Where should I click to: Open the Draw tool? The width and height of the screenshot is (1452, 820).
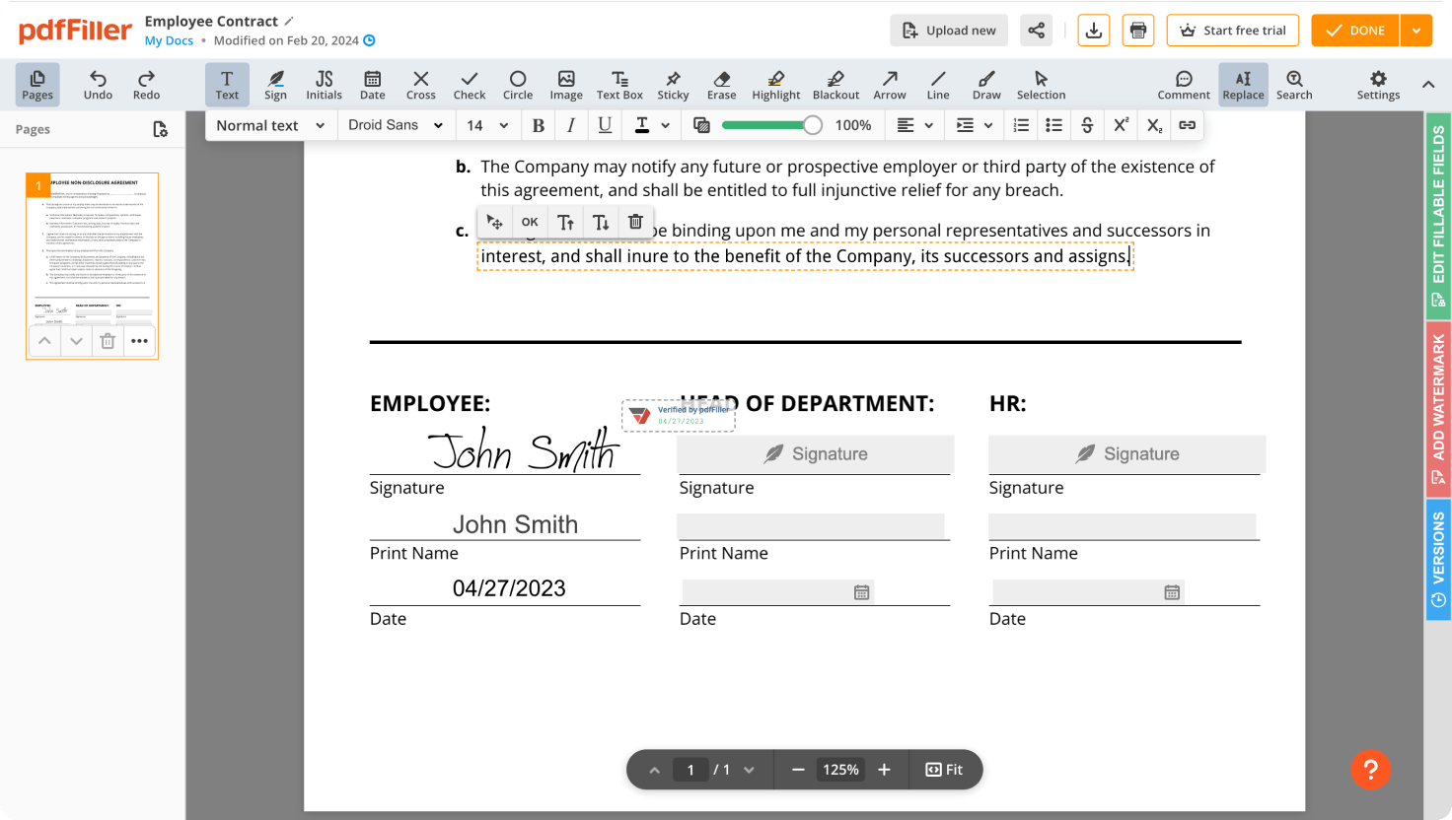[985, 84]
